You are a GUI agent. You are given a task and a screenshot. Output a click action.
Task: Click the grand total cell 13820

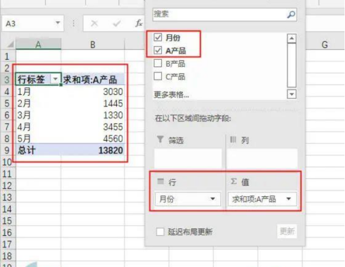point(93,150)
